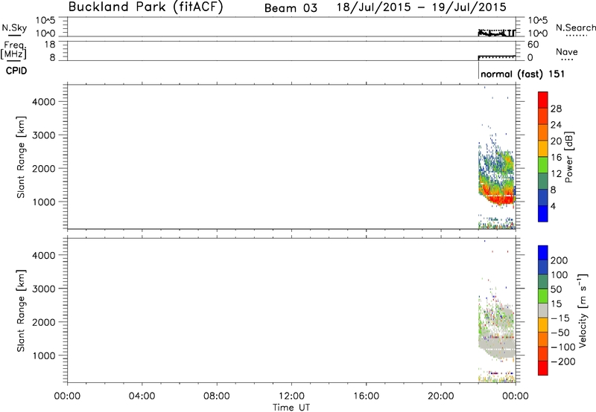Select the Freq. [MHz] axis label
This screenshot has width=596, height=412.
[13, 50]
